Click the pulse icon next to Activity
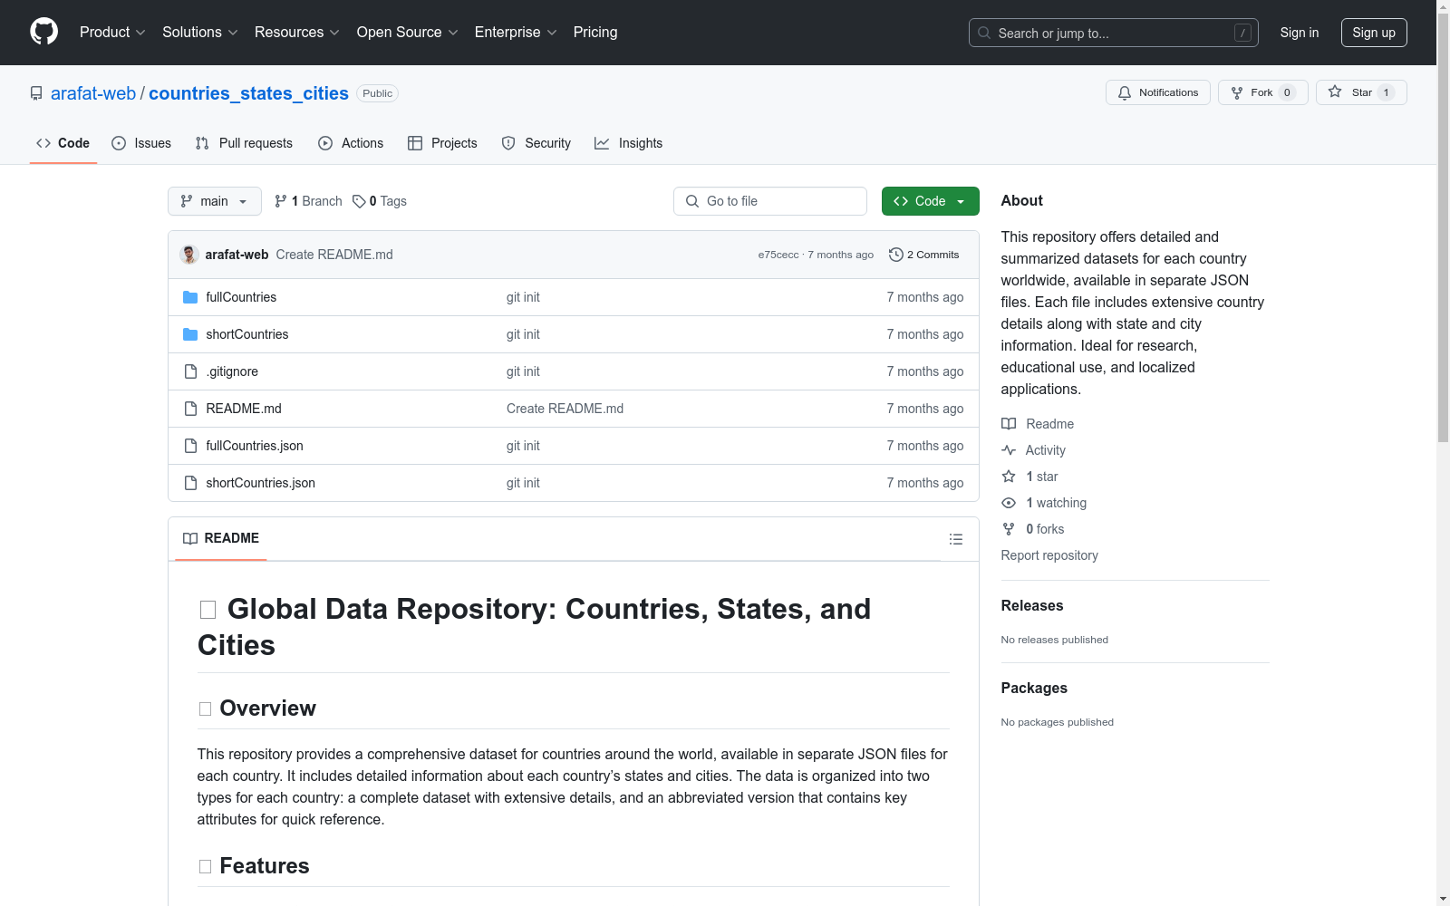This screenshot has width=1450, height=906. click(1009, 450)
